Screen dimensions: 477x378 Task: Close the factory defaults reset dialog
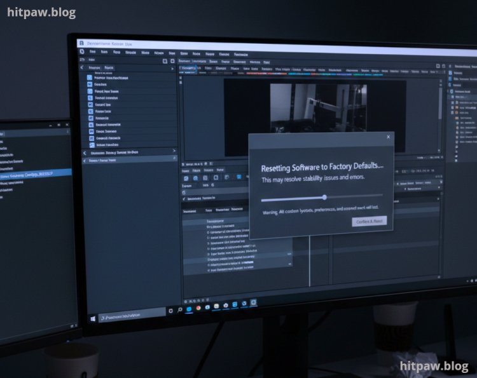(388, 137)
